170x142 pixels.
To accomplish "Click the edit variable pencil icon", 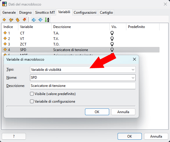I will click(11, 20).
